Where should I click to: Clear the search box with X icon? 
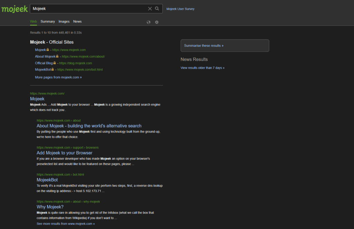[150, 9]
